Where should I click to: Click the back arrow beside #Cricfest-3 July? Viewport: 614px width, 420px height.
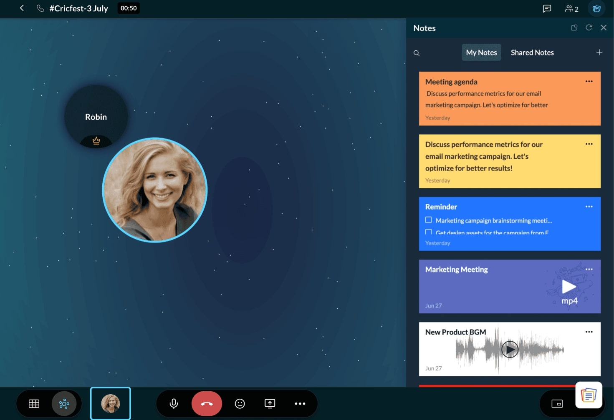pyautogui.click(x=22, y=8)
